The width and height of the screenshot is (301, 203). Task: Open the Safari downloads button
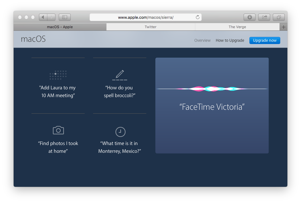click(249, 17)
